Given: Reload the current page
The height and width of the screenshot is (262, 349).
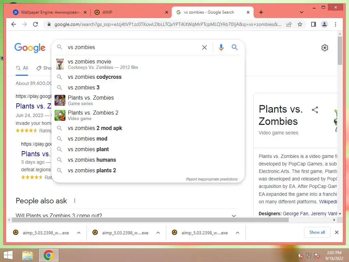Looking at the screenshot, I should pyautogui.click(x=35, y=24).
